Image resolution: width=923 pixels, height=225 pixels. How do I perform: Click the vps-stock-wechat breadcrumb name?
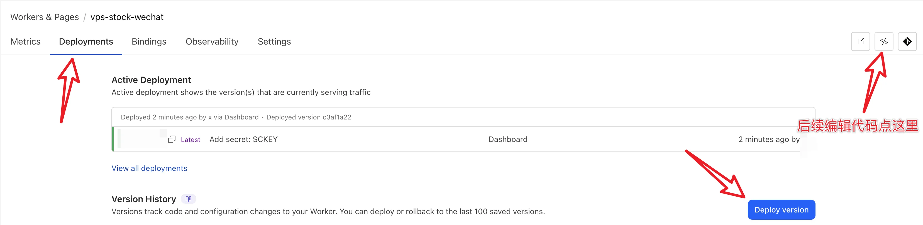coord(127,17)
